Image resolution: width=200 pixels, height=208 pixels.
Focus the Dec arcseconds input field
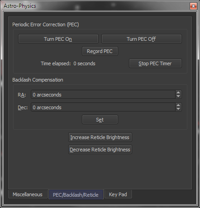[103, 107]
